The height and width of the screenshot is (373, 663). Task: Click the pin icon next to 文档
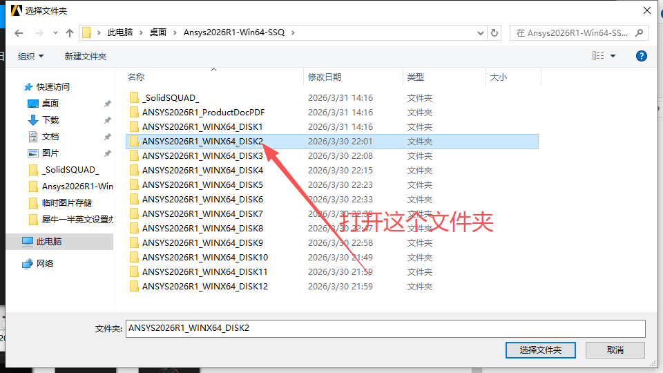point(108,137)
